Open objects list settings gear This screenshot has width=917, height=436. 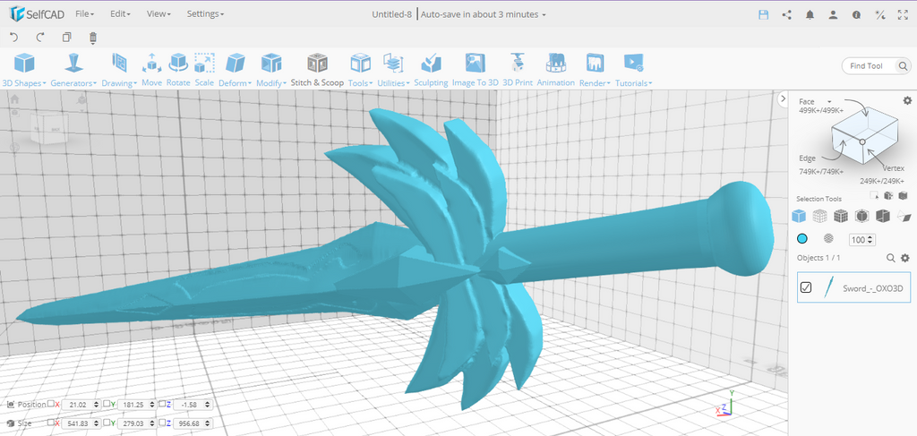click(x=905, y=258)
